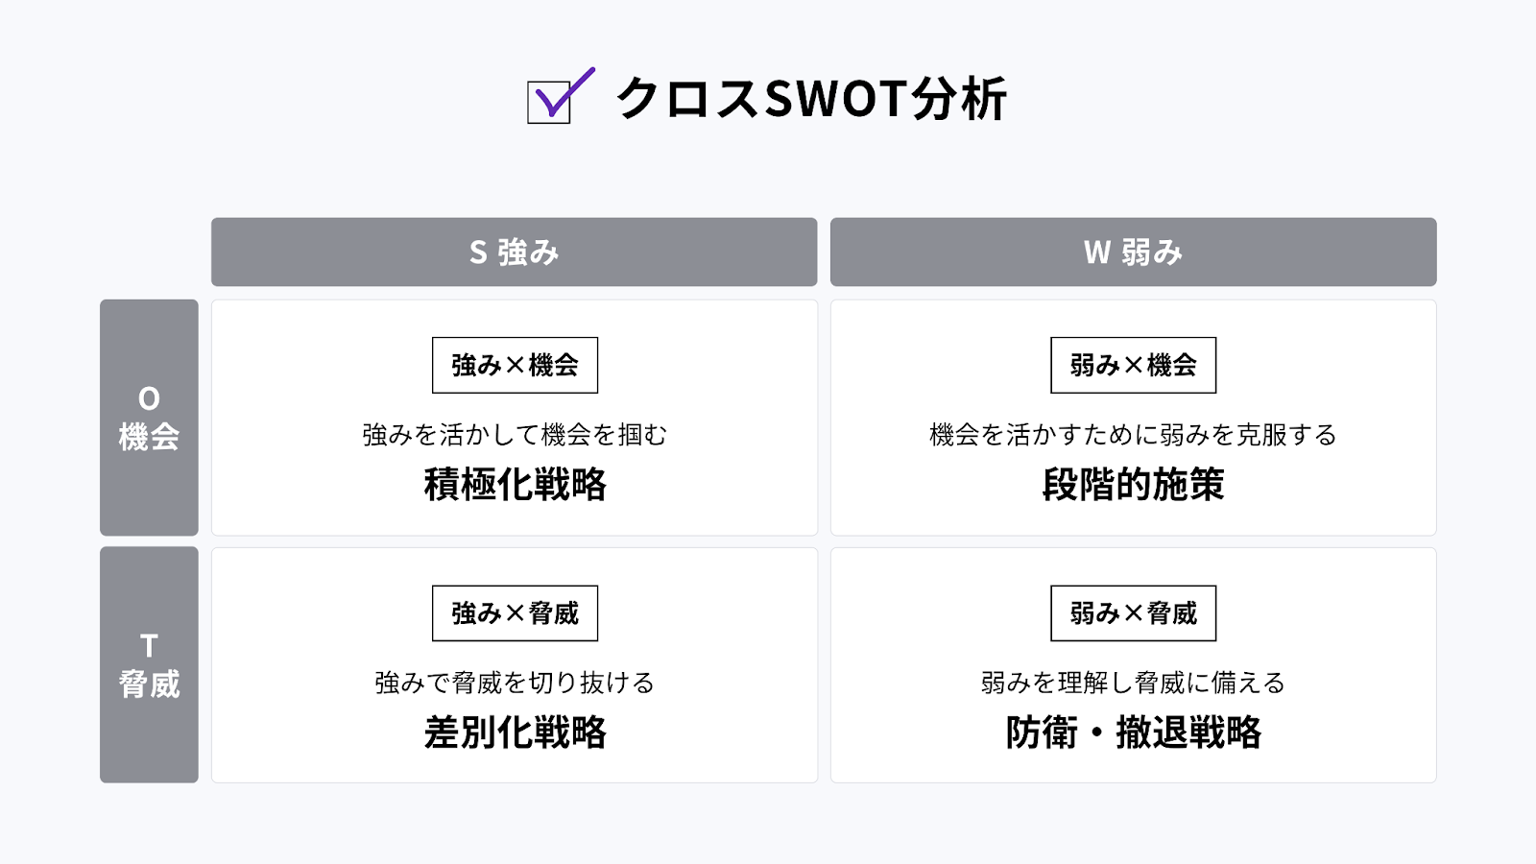Select the W 弱み column header
Image resolution: width=1536 pixels, height=864 pixels.
(1133, 252)
